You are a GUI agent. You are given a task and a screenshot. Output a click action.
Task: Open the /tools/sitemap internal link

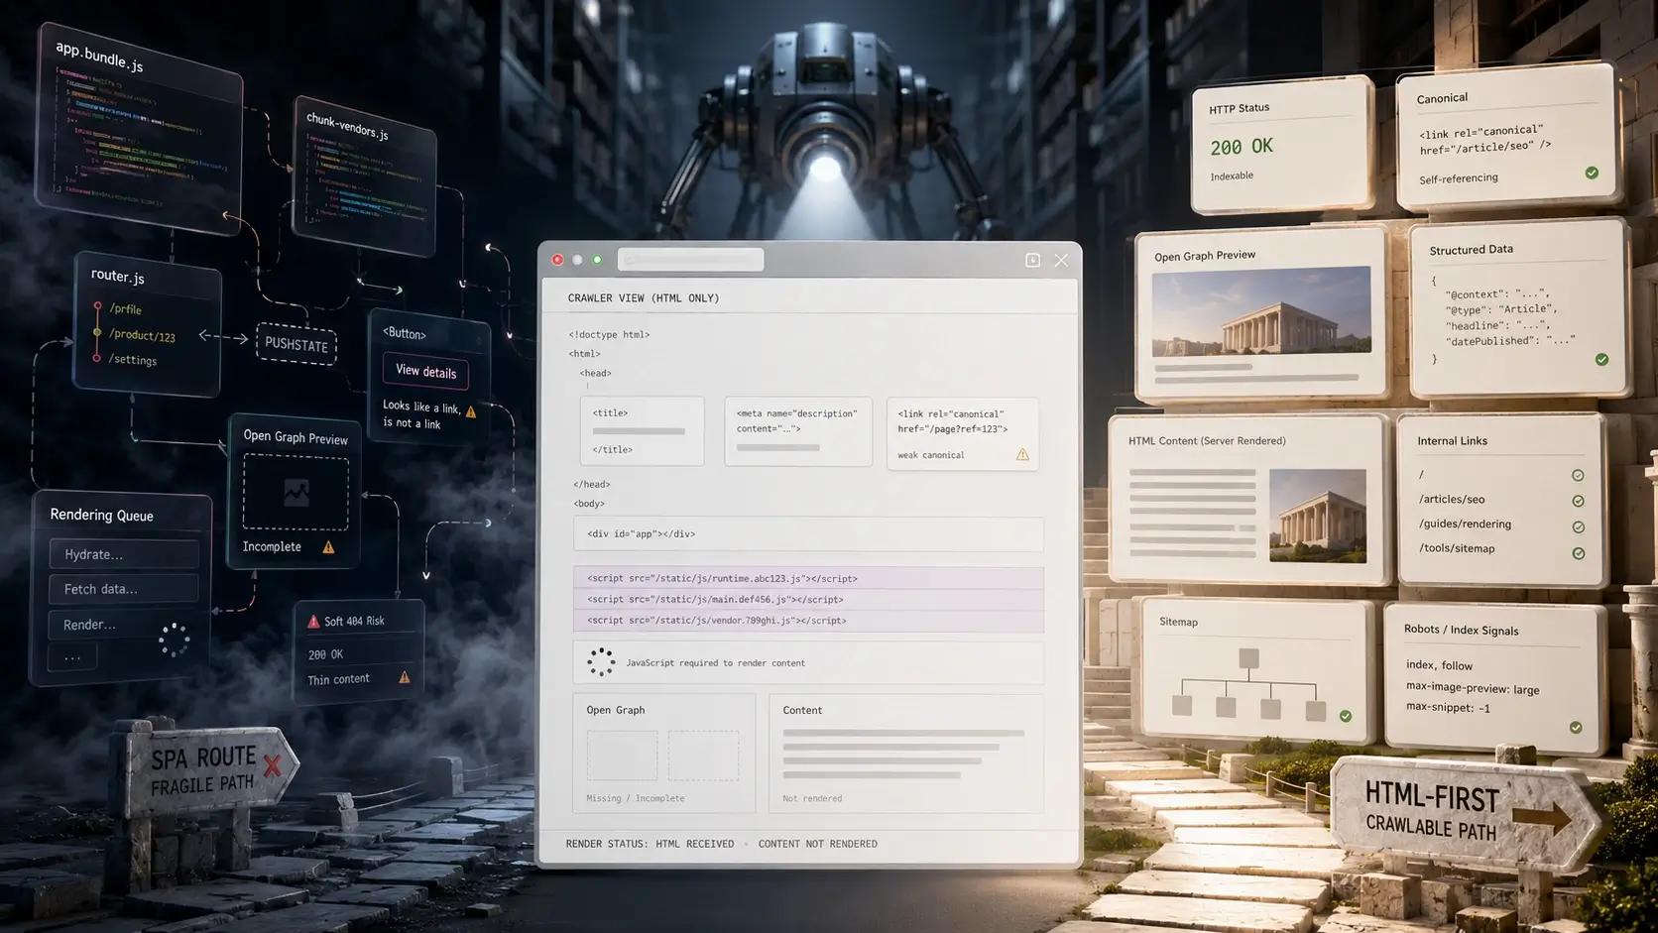(1457, 548)
